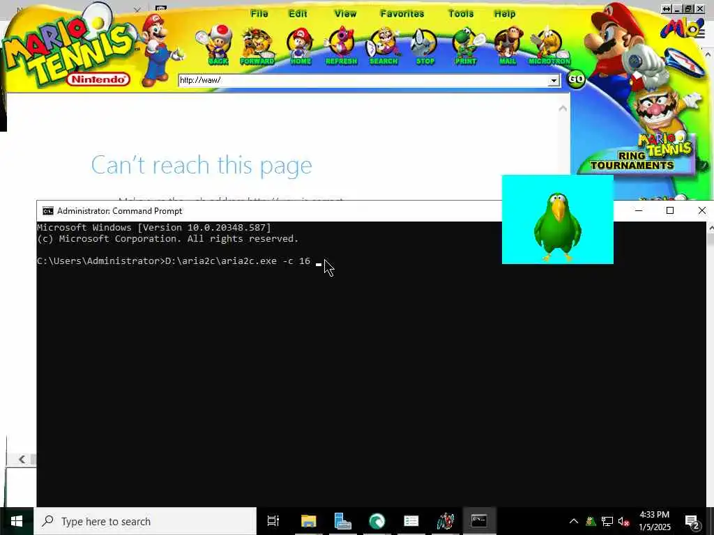Open the View menu
The image size is (714, 535).
tap(345, 14)
